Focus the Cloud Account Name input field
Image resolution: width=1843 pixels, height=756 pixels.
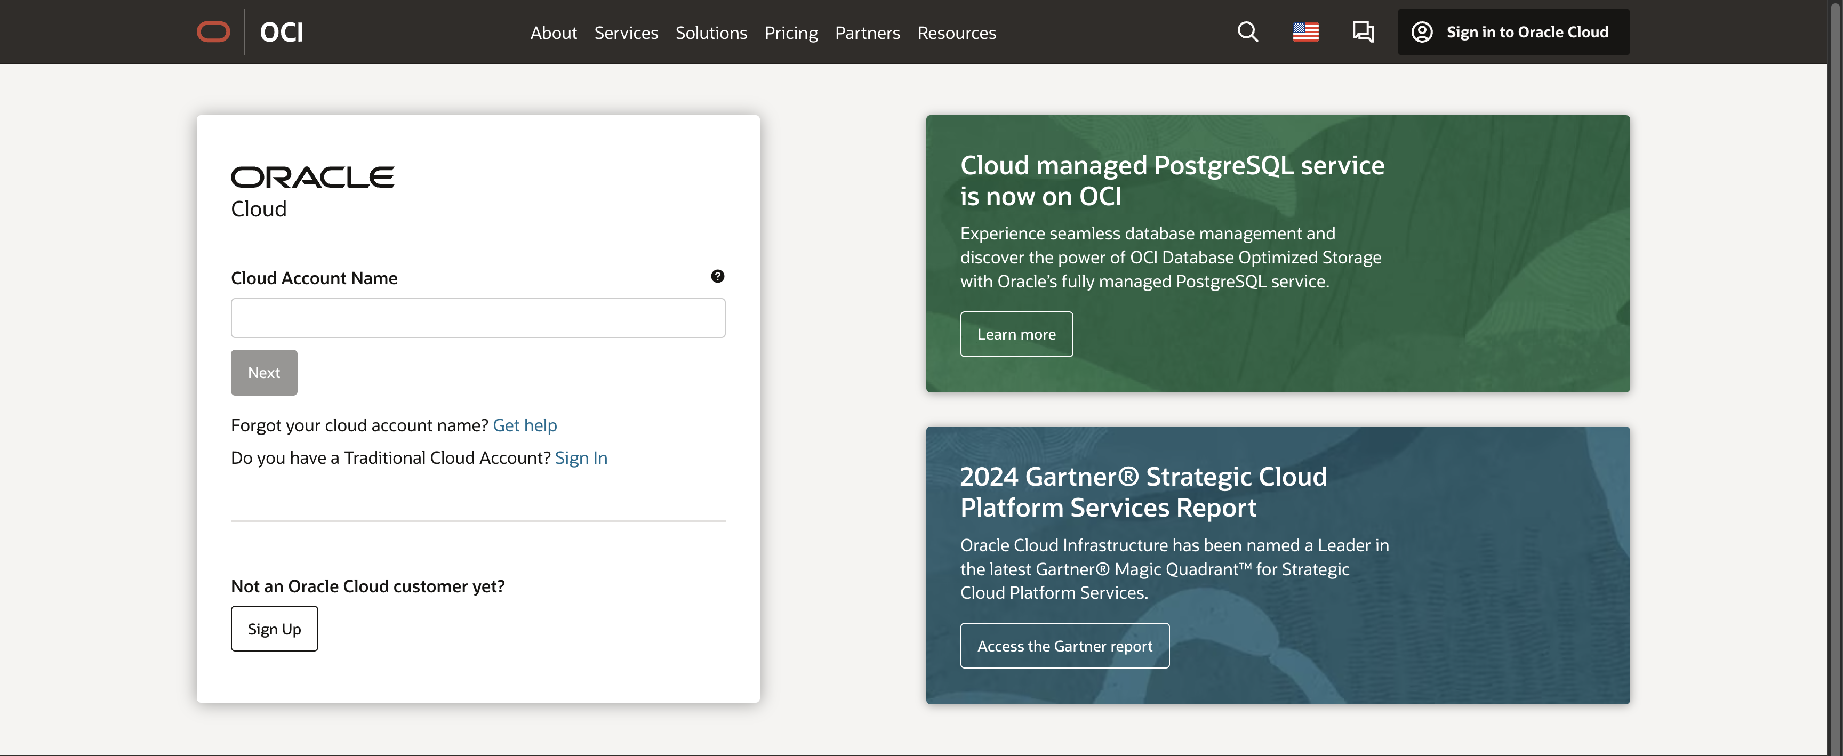coord(478,318)
